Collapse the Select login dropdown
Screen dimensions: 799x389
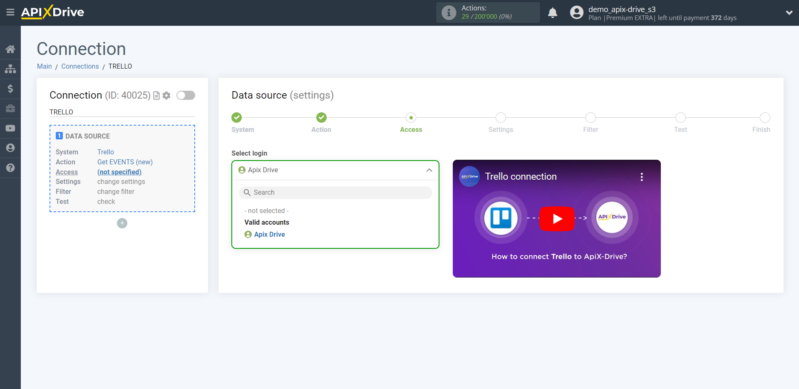pyautogui.click(x=429, y=170)
